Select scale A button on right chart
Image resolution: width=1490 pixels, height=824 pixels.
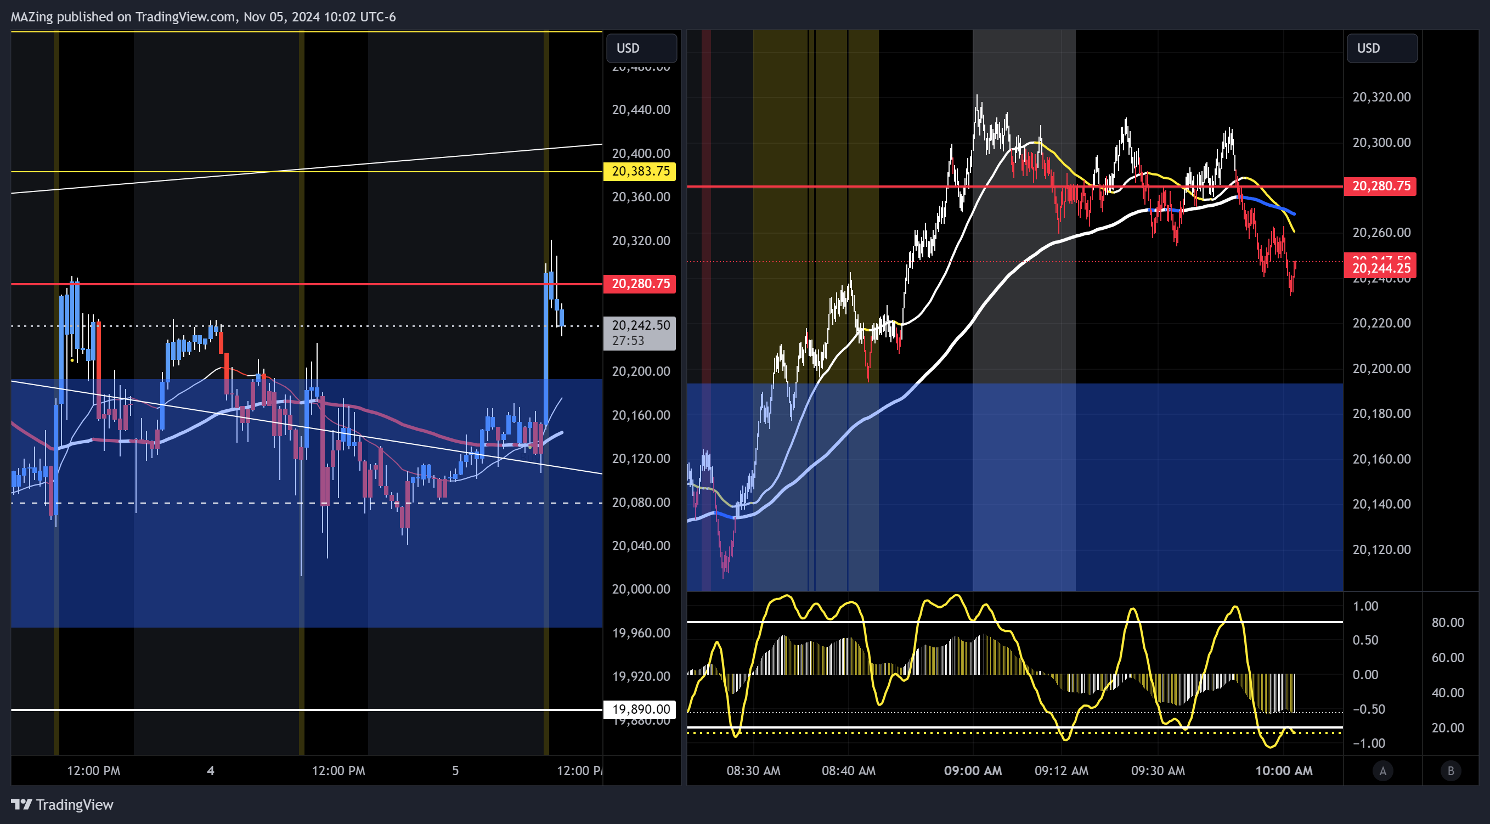[x=1383, y=771]
